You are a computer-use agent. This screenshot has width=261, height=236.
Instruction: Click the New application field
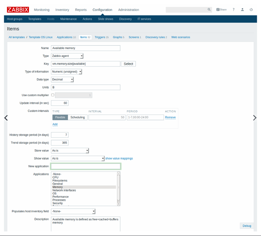coord(86,166)
